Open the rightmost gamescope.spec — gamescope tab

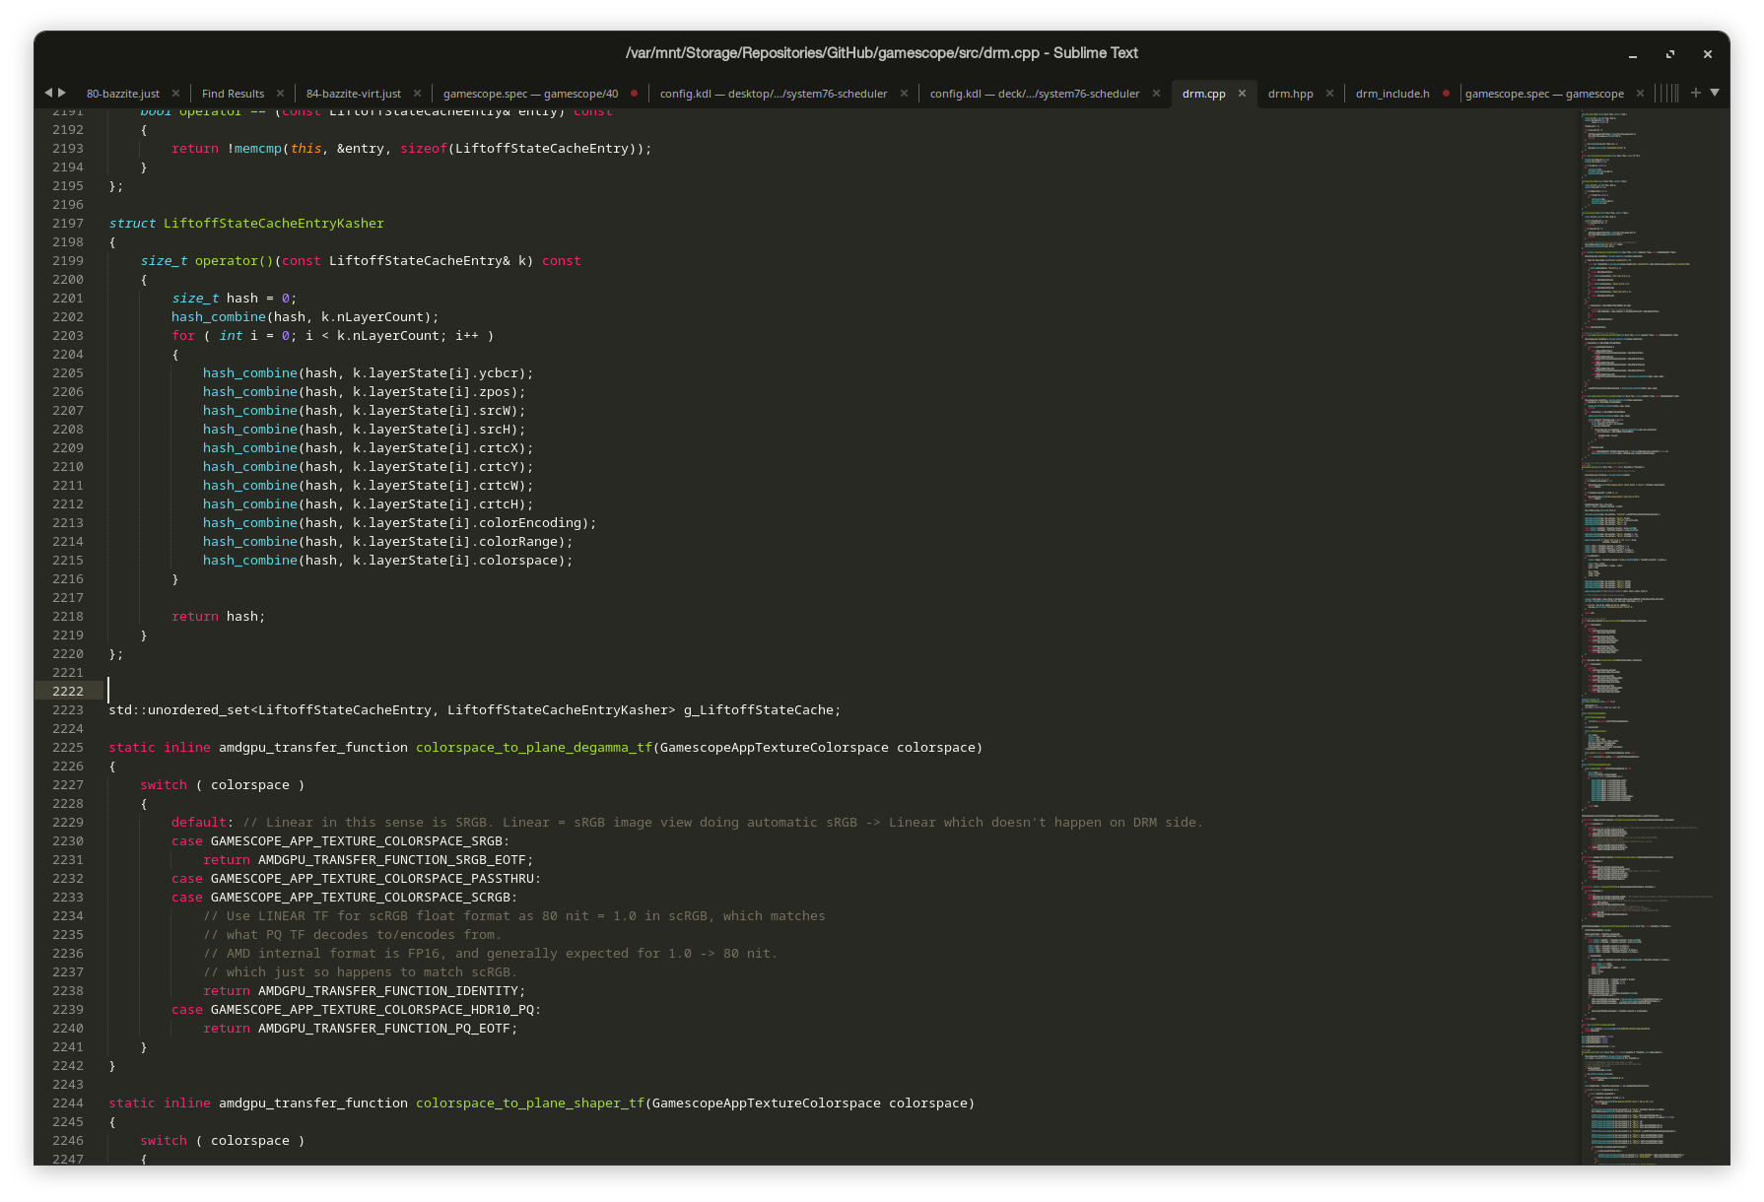coord(1544,94)
